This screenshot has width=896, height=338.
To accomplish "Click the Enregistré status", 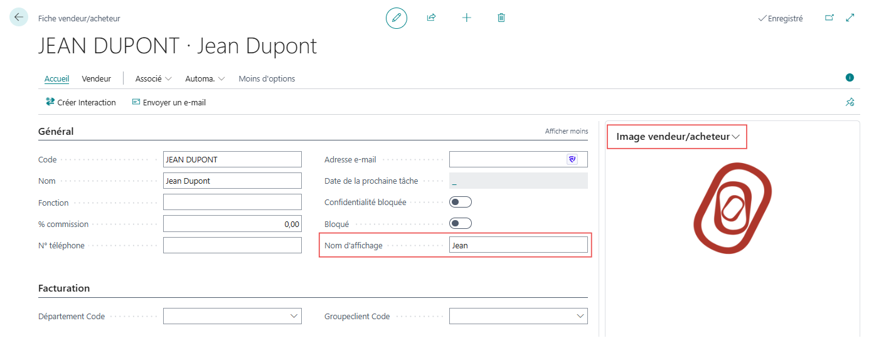I will 781,18.
